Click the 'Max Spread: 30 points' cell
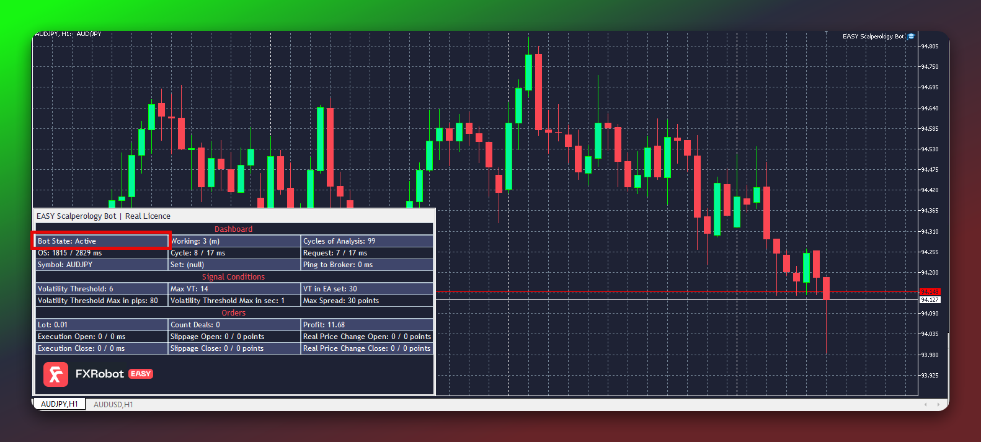This screenshot has width=981, height=442. pos(367,301)
